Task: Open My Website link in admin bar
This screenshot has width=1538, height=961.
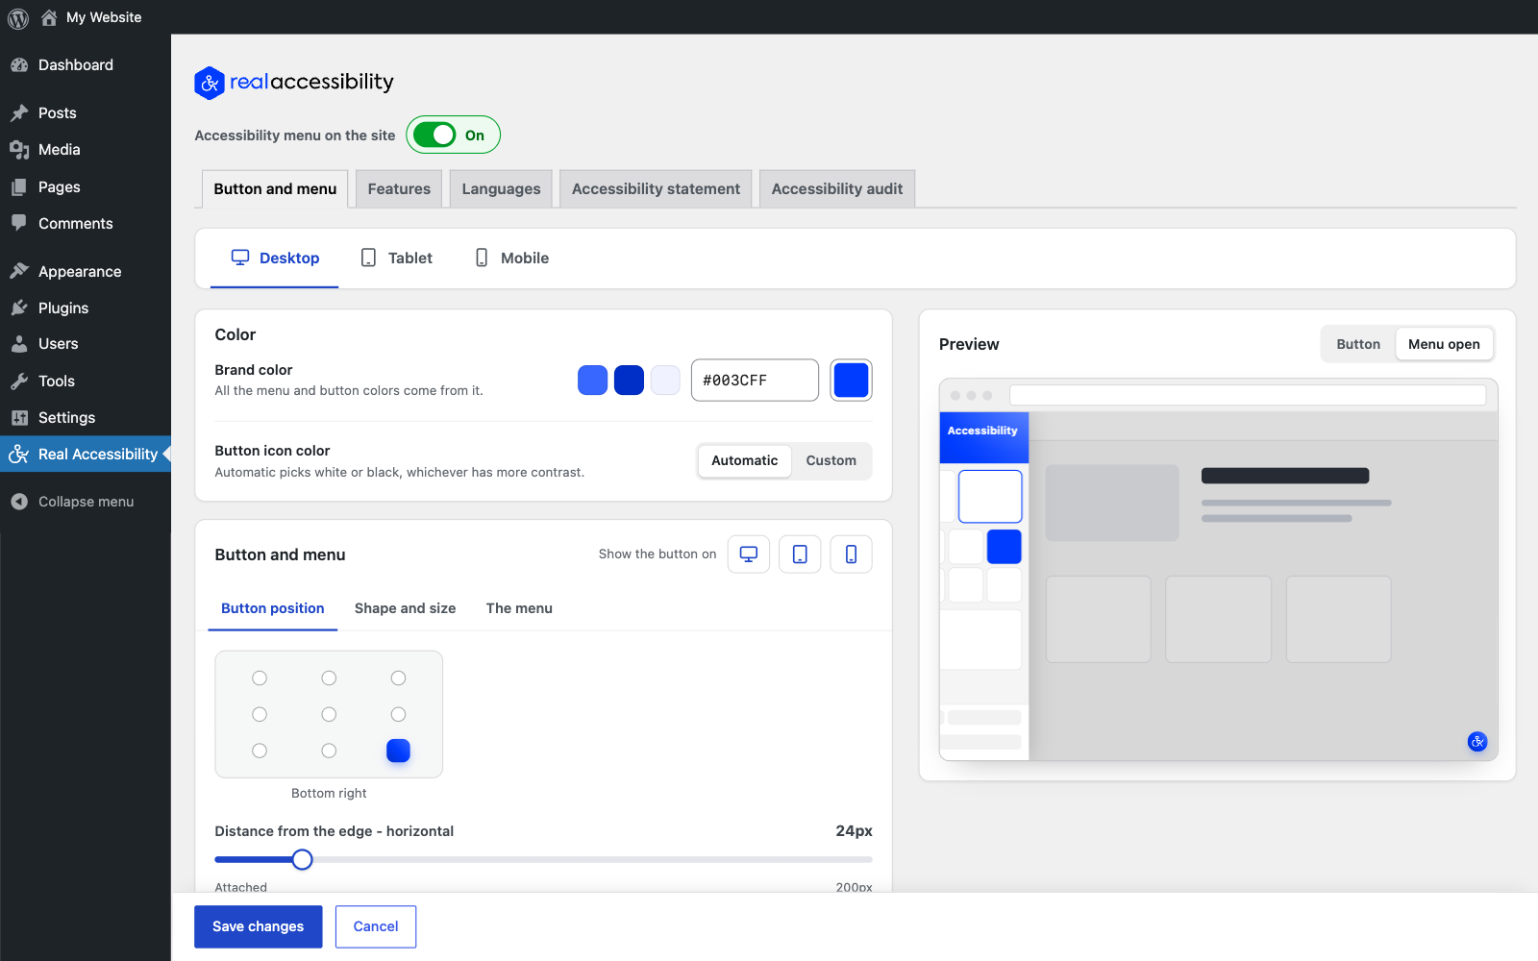Action: 104,17
